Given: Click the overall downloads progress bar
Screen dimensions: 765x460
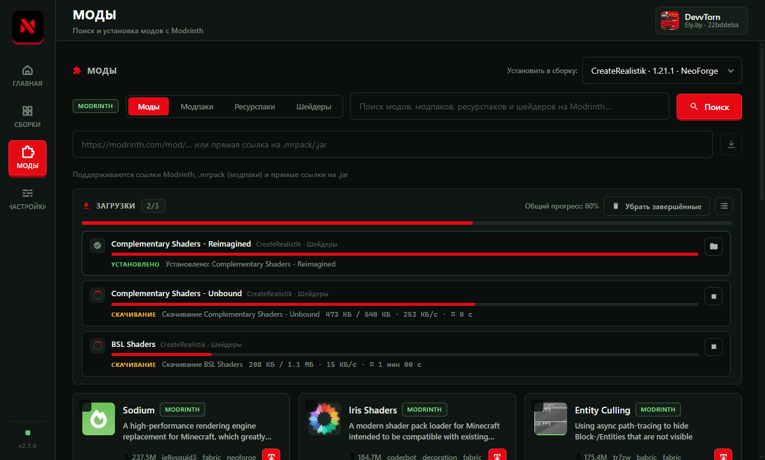Looking at the screenshot, I should pyautogui.click(x=406, y=222).
